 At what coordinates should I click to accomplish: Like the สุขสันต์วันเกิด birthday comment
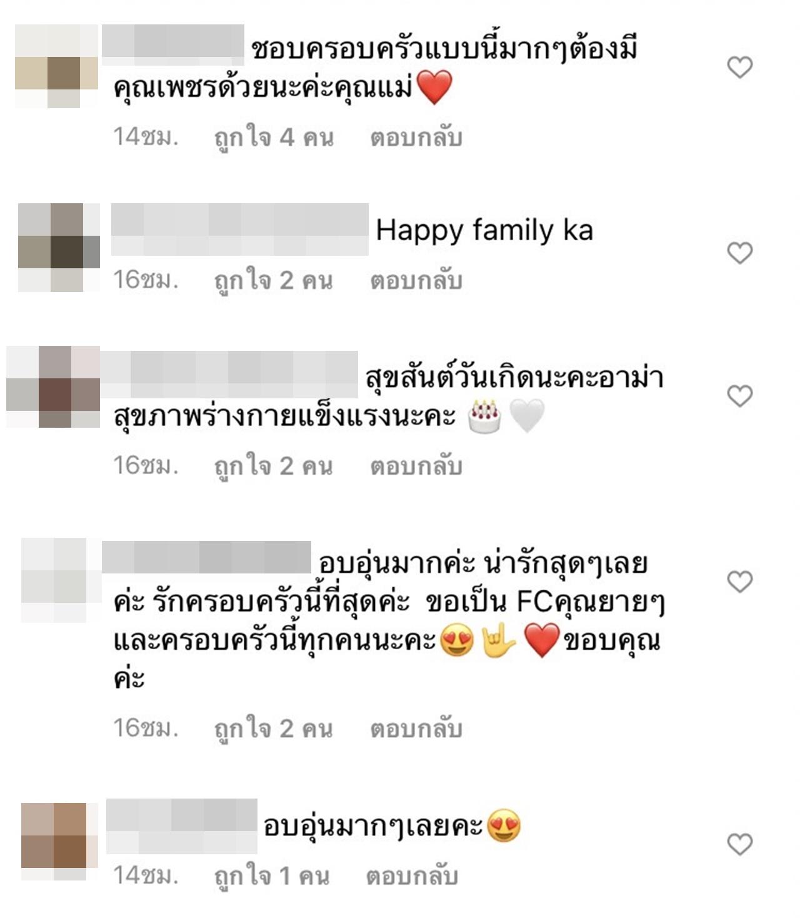(x=740, y=396)
